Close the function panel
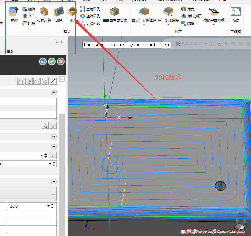The height and width of the screenshot is (236, 251). [x=62, y=42]
